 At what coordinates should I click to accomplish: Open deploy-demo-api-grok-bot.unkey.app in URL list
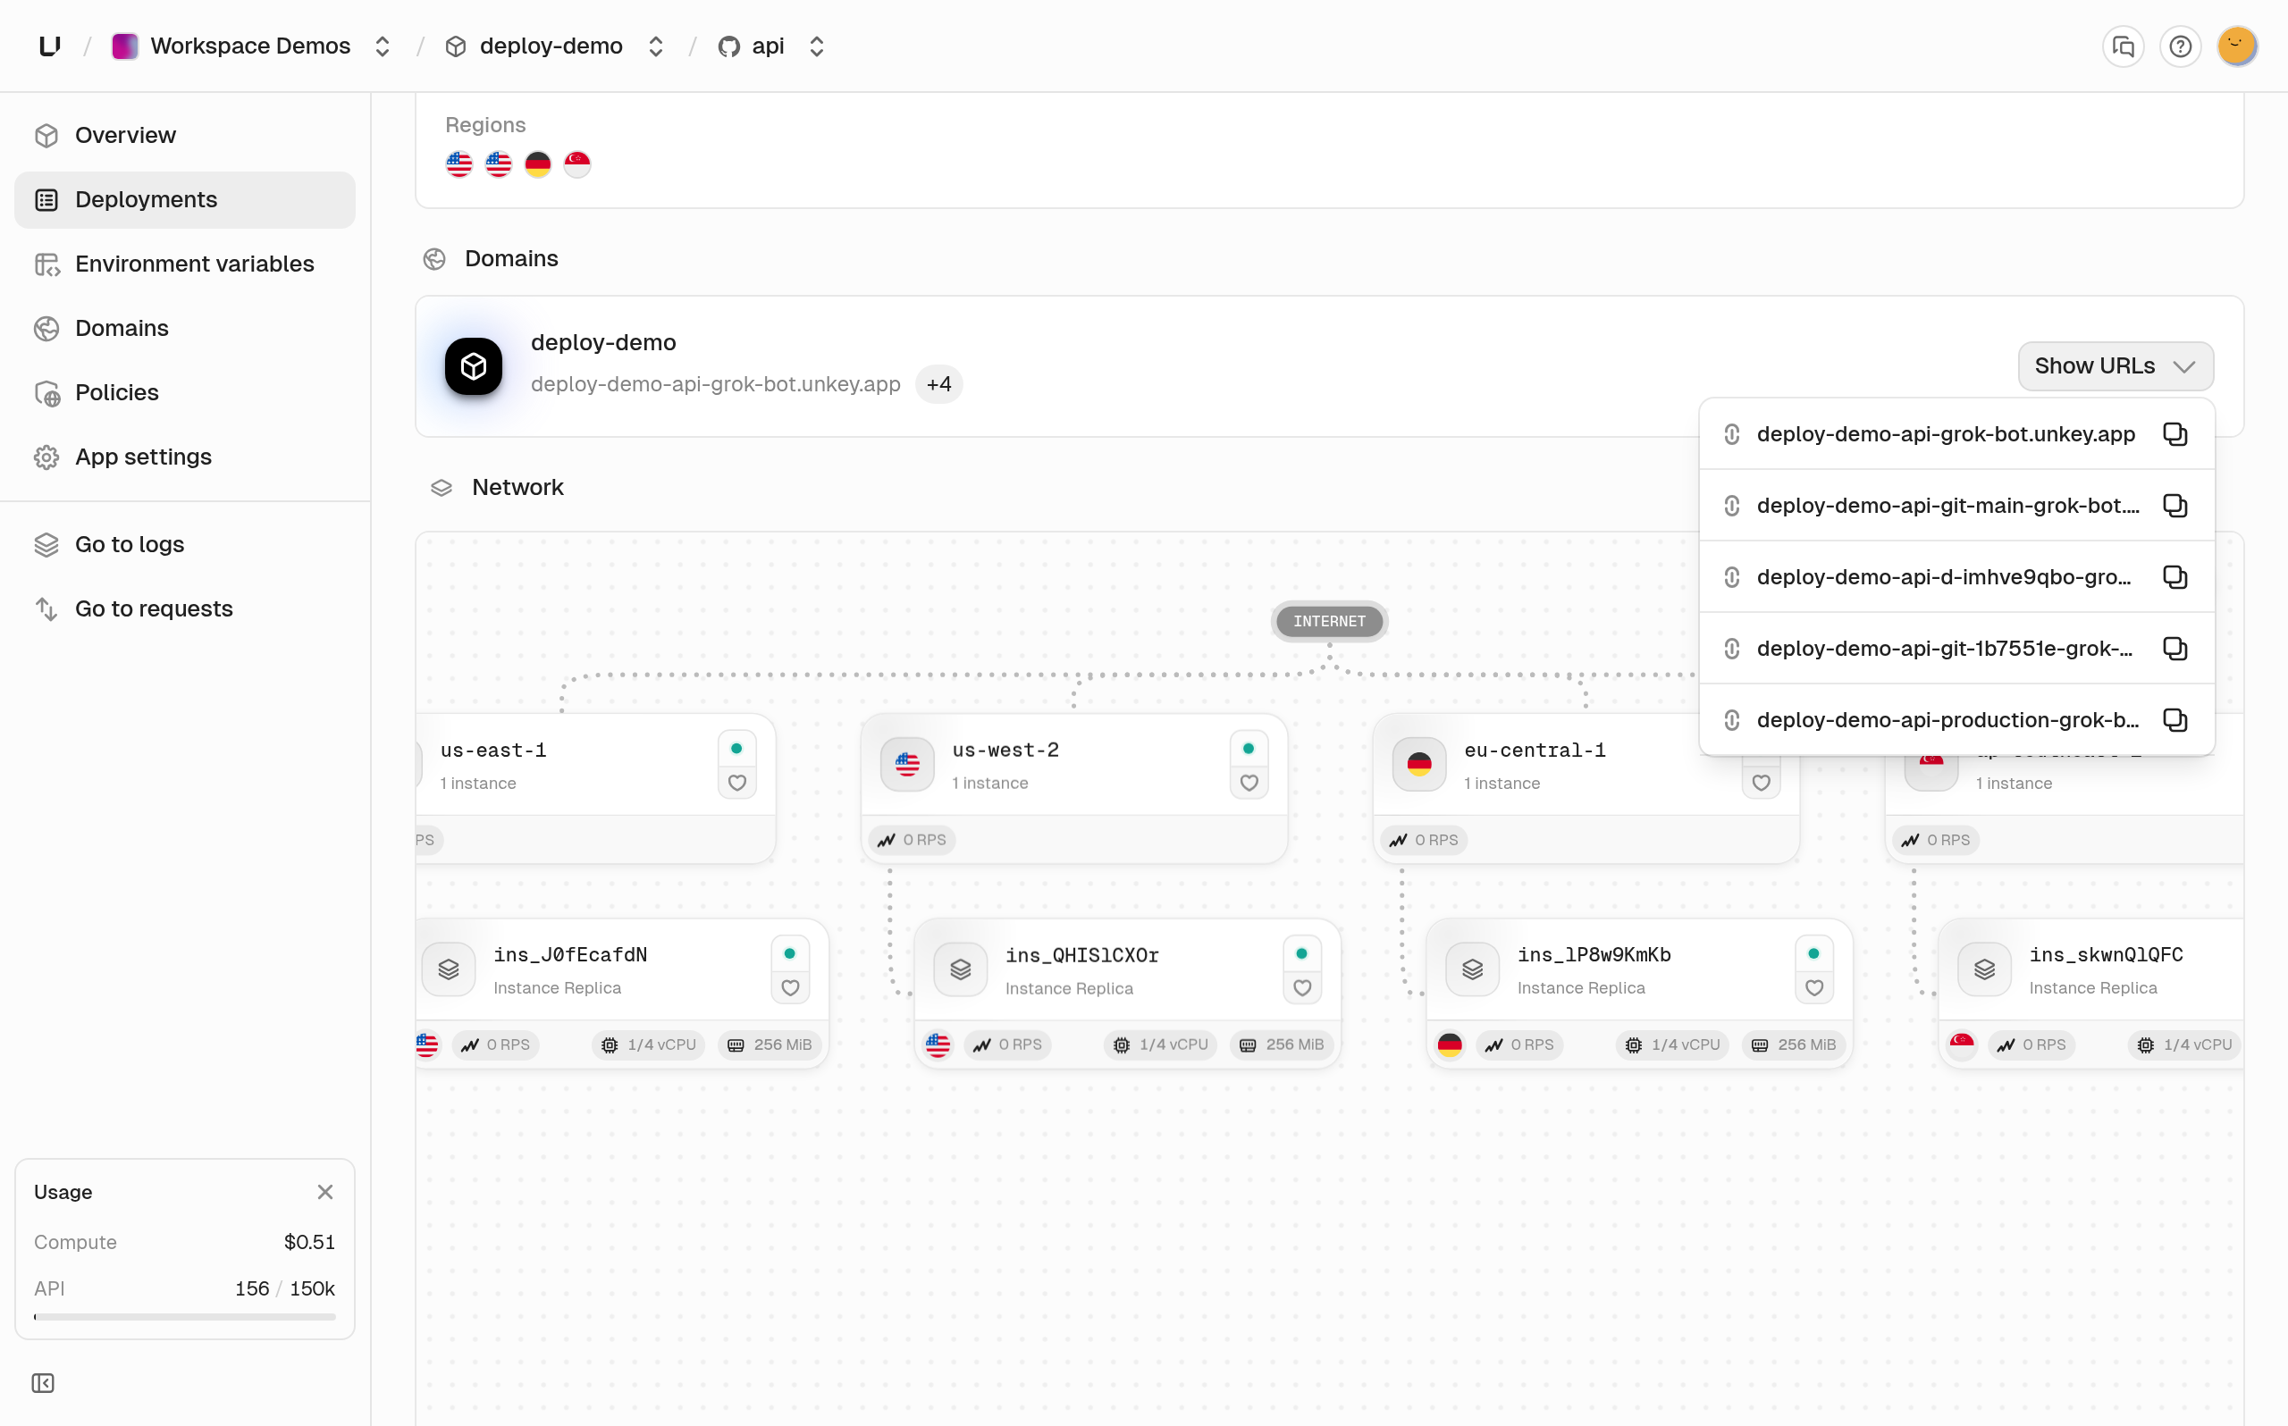(x=1945, y=434)
